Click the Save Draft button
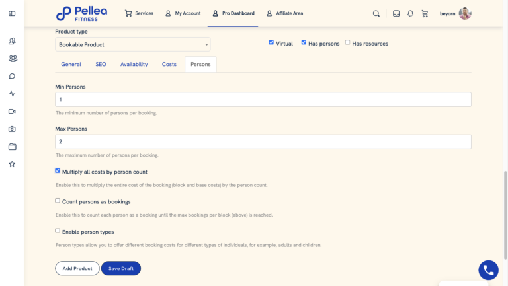508x286 pixels. tap(121, 269)
